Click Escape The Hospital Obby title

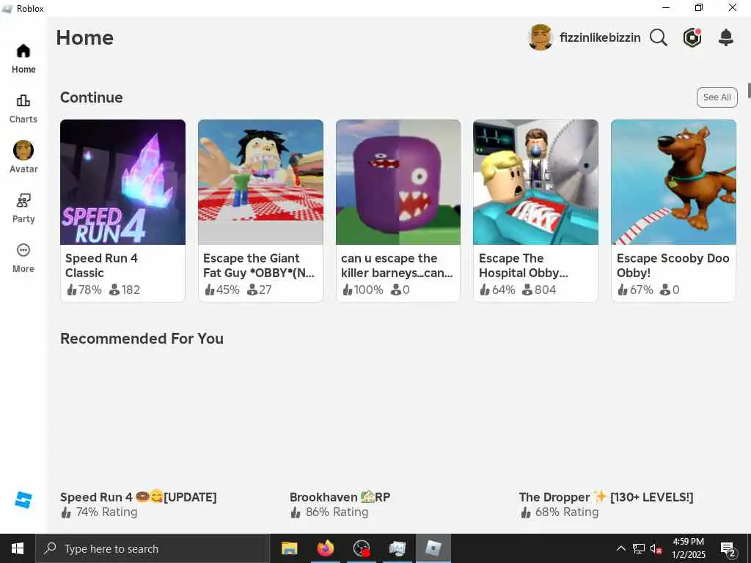(524, 265)
